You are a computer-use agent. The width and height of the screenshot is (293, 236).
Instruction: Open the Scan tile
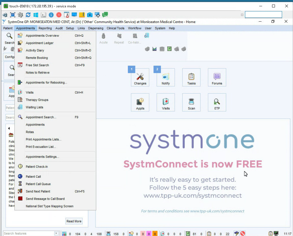[x=191, y=102]
